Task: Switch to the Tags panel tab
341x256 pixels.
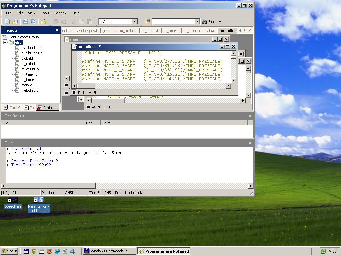Action: 29,108
